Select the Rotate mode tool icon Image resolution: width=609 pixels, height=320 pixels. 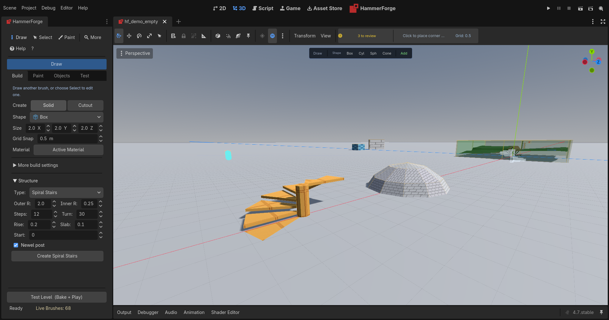pos(139,36)
